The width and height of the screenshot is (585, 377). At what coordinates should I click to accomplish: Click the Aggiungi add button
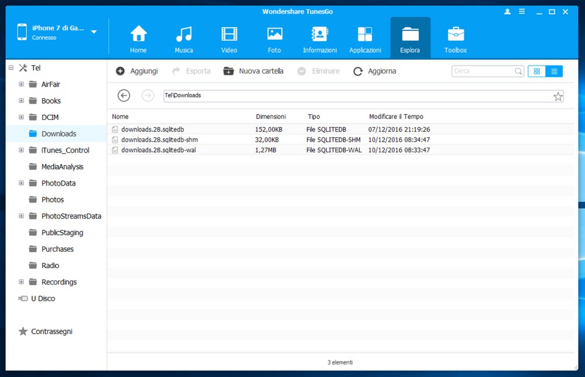click(x=137, y=71)
